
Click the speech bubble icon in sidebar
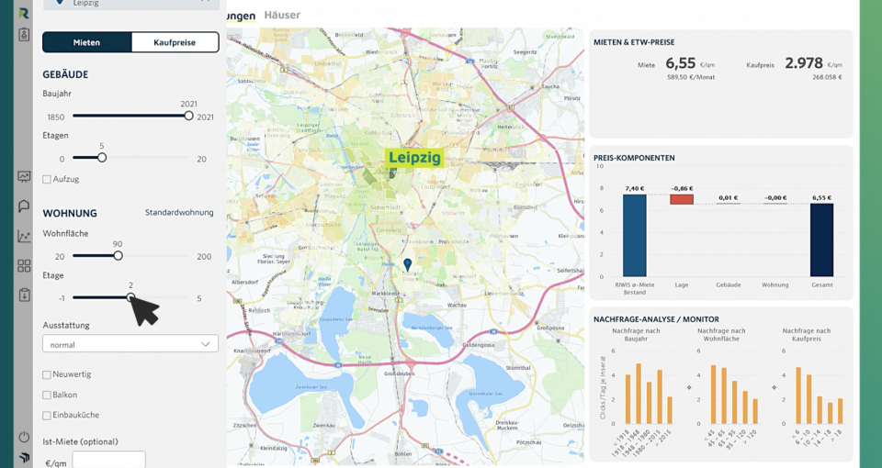24,206
